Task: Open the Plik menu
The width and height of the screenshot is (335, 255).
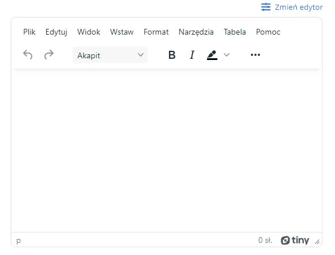Action: [x=29, y=32]
